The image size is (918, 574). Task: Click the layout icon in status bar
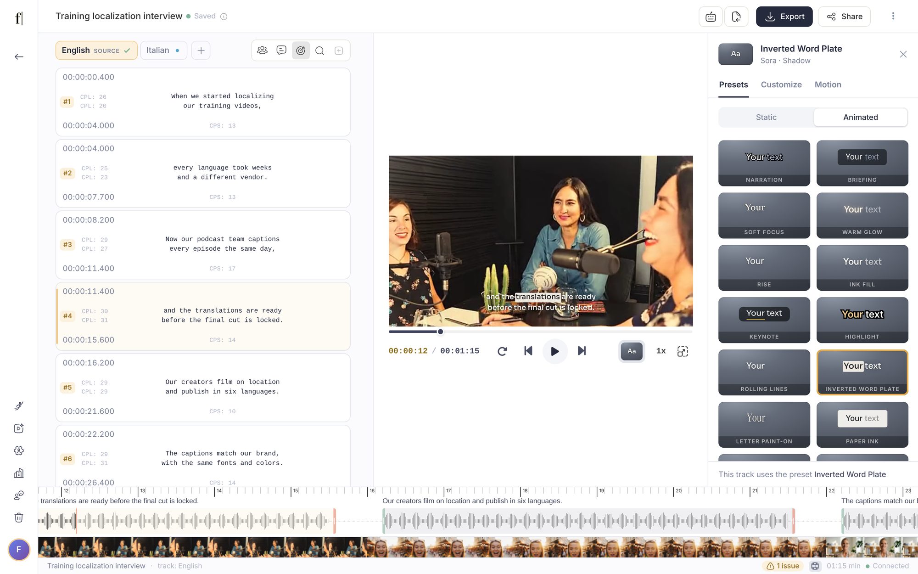click(815, 566)
